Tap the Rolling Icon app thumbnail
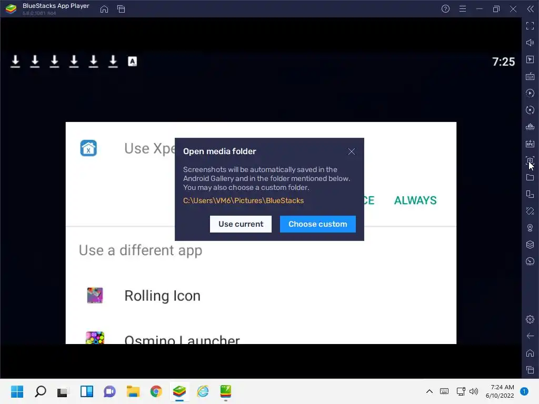 [95, 296]
